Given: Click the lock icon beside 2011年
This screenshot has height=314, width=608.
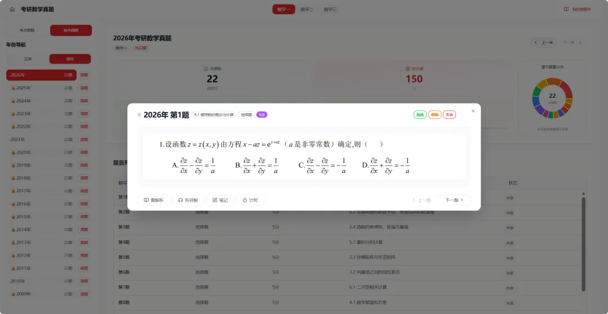Looking at the screenshot, I should [x=13, y=268].
